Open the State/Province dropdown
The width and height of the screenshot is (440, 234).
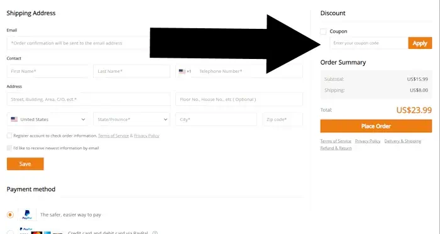131,119
